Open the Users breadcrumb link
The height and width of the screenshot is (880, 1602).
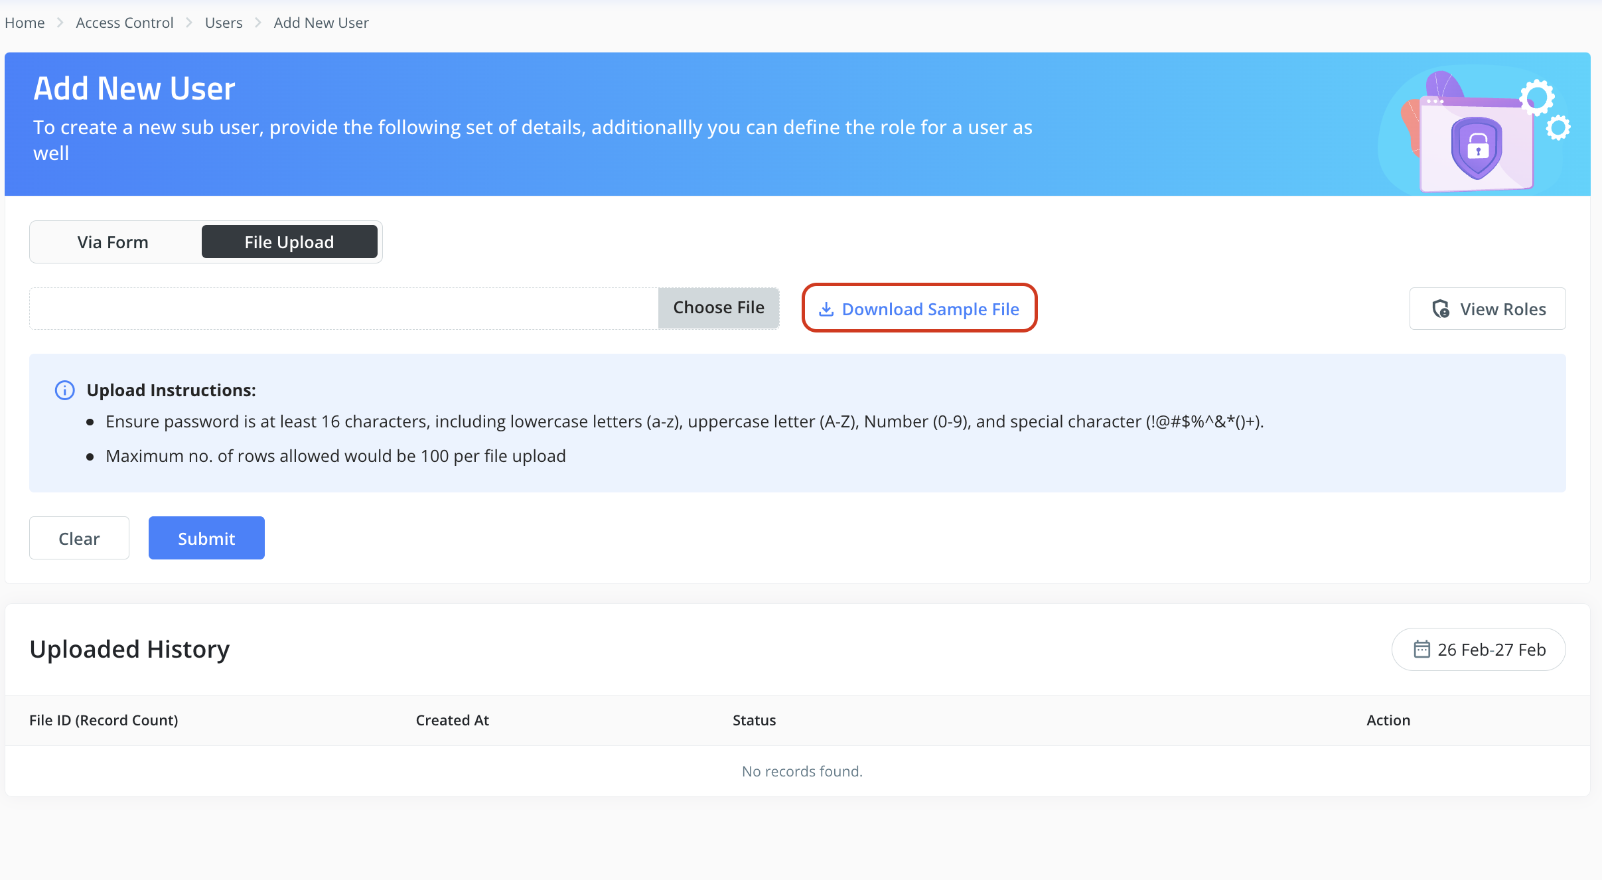(224, 23)
